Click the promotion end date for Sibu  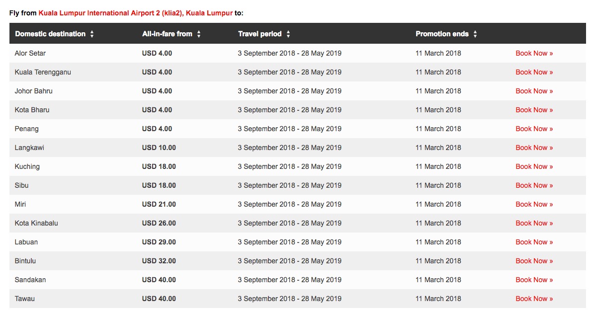[x=438, y=186]
